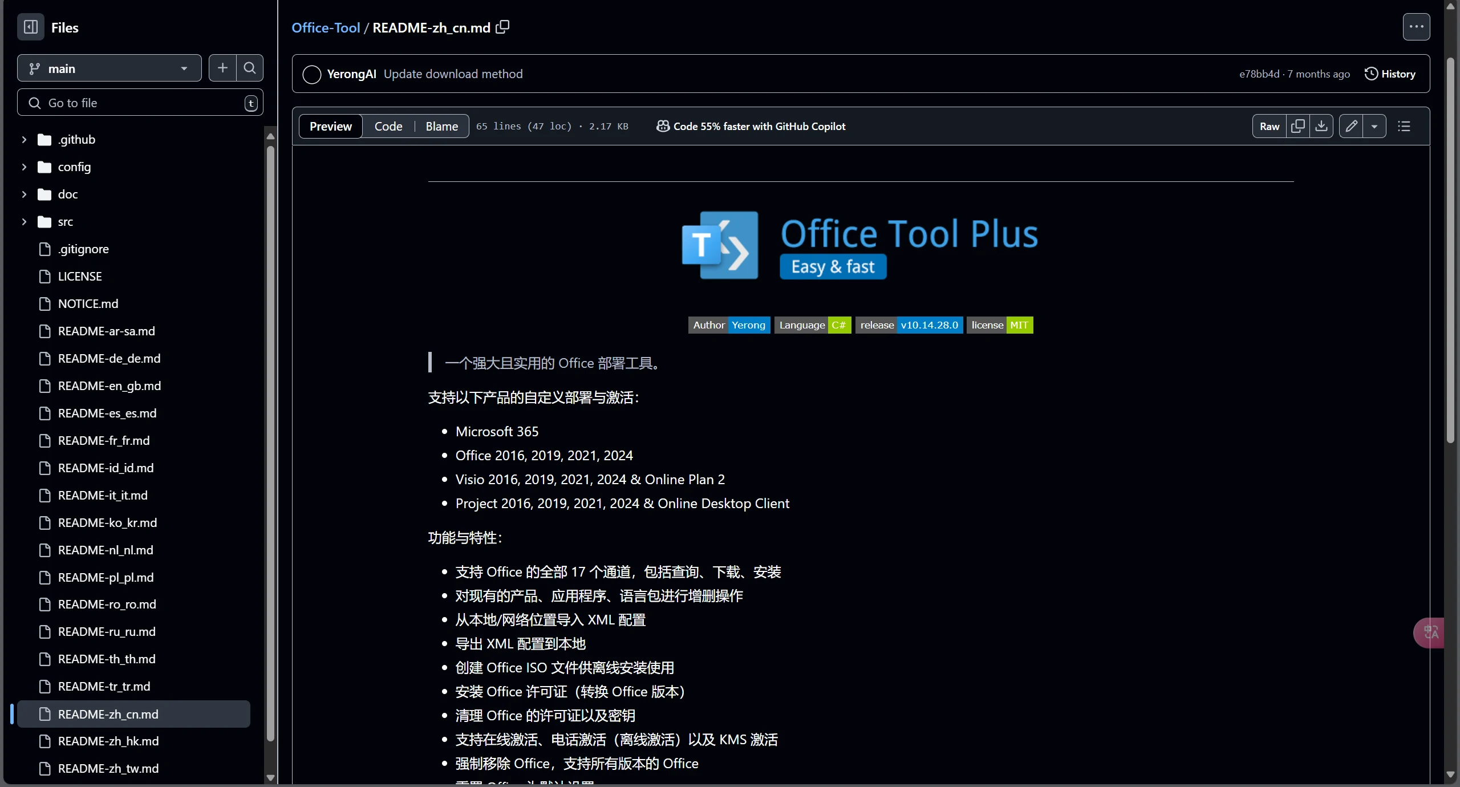Open the Office-Tool repository breadcrumb link
1460x787 pixels.
point(326,27)
